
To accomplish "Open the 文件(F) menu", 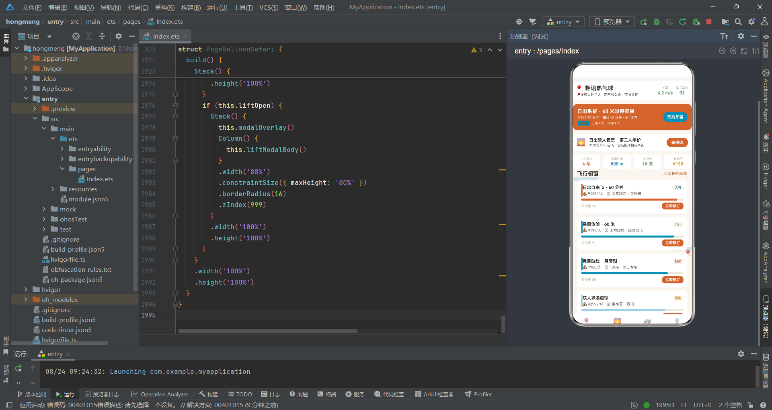I will pyautogui.click(x=32, y=7).
